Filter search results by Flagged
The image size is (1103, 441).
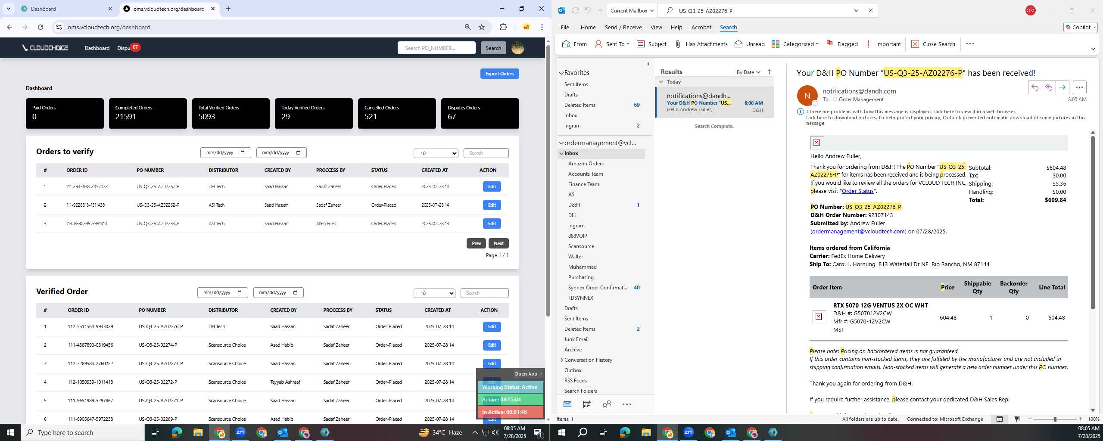click(842, 44)
